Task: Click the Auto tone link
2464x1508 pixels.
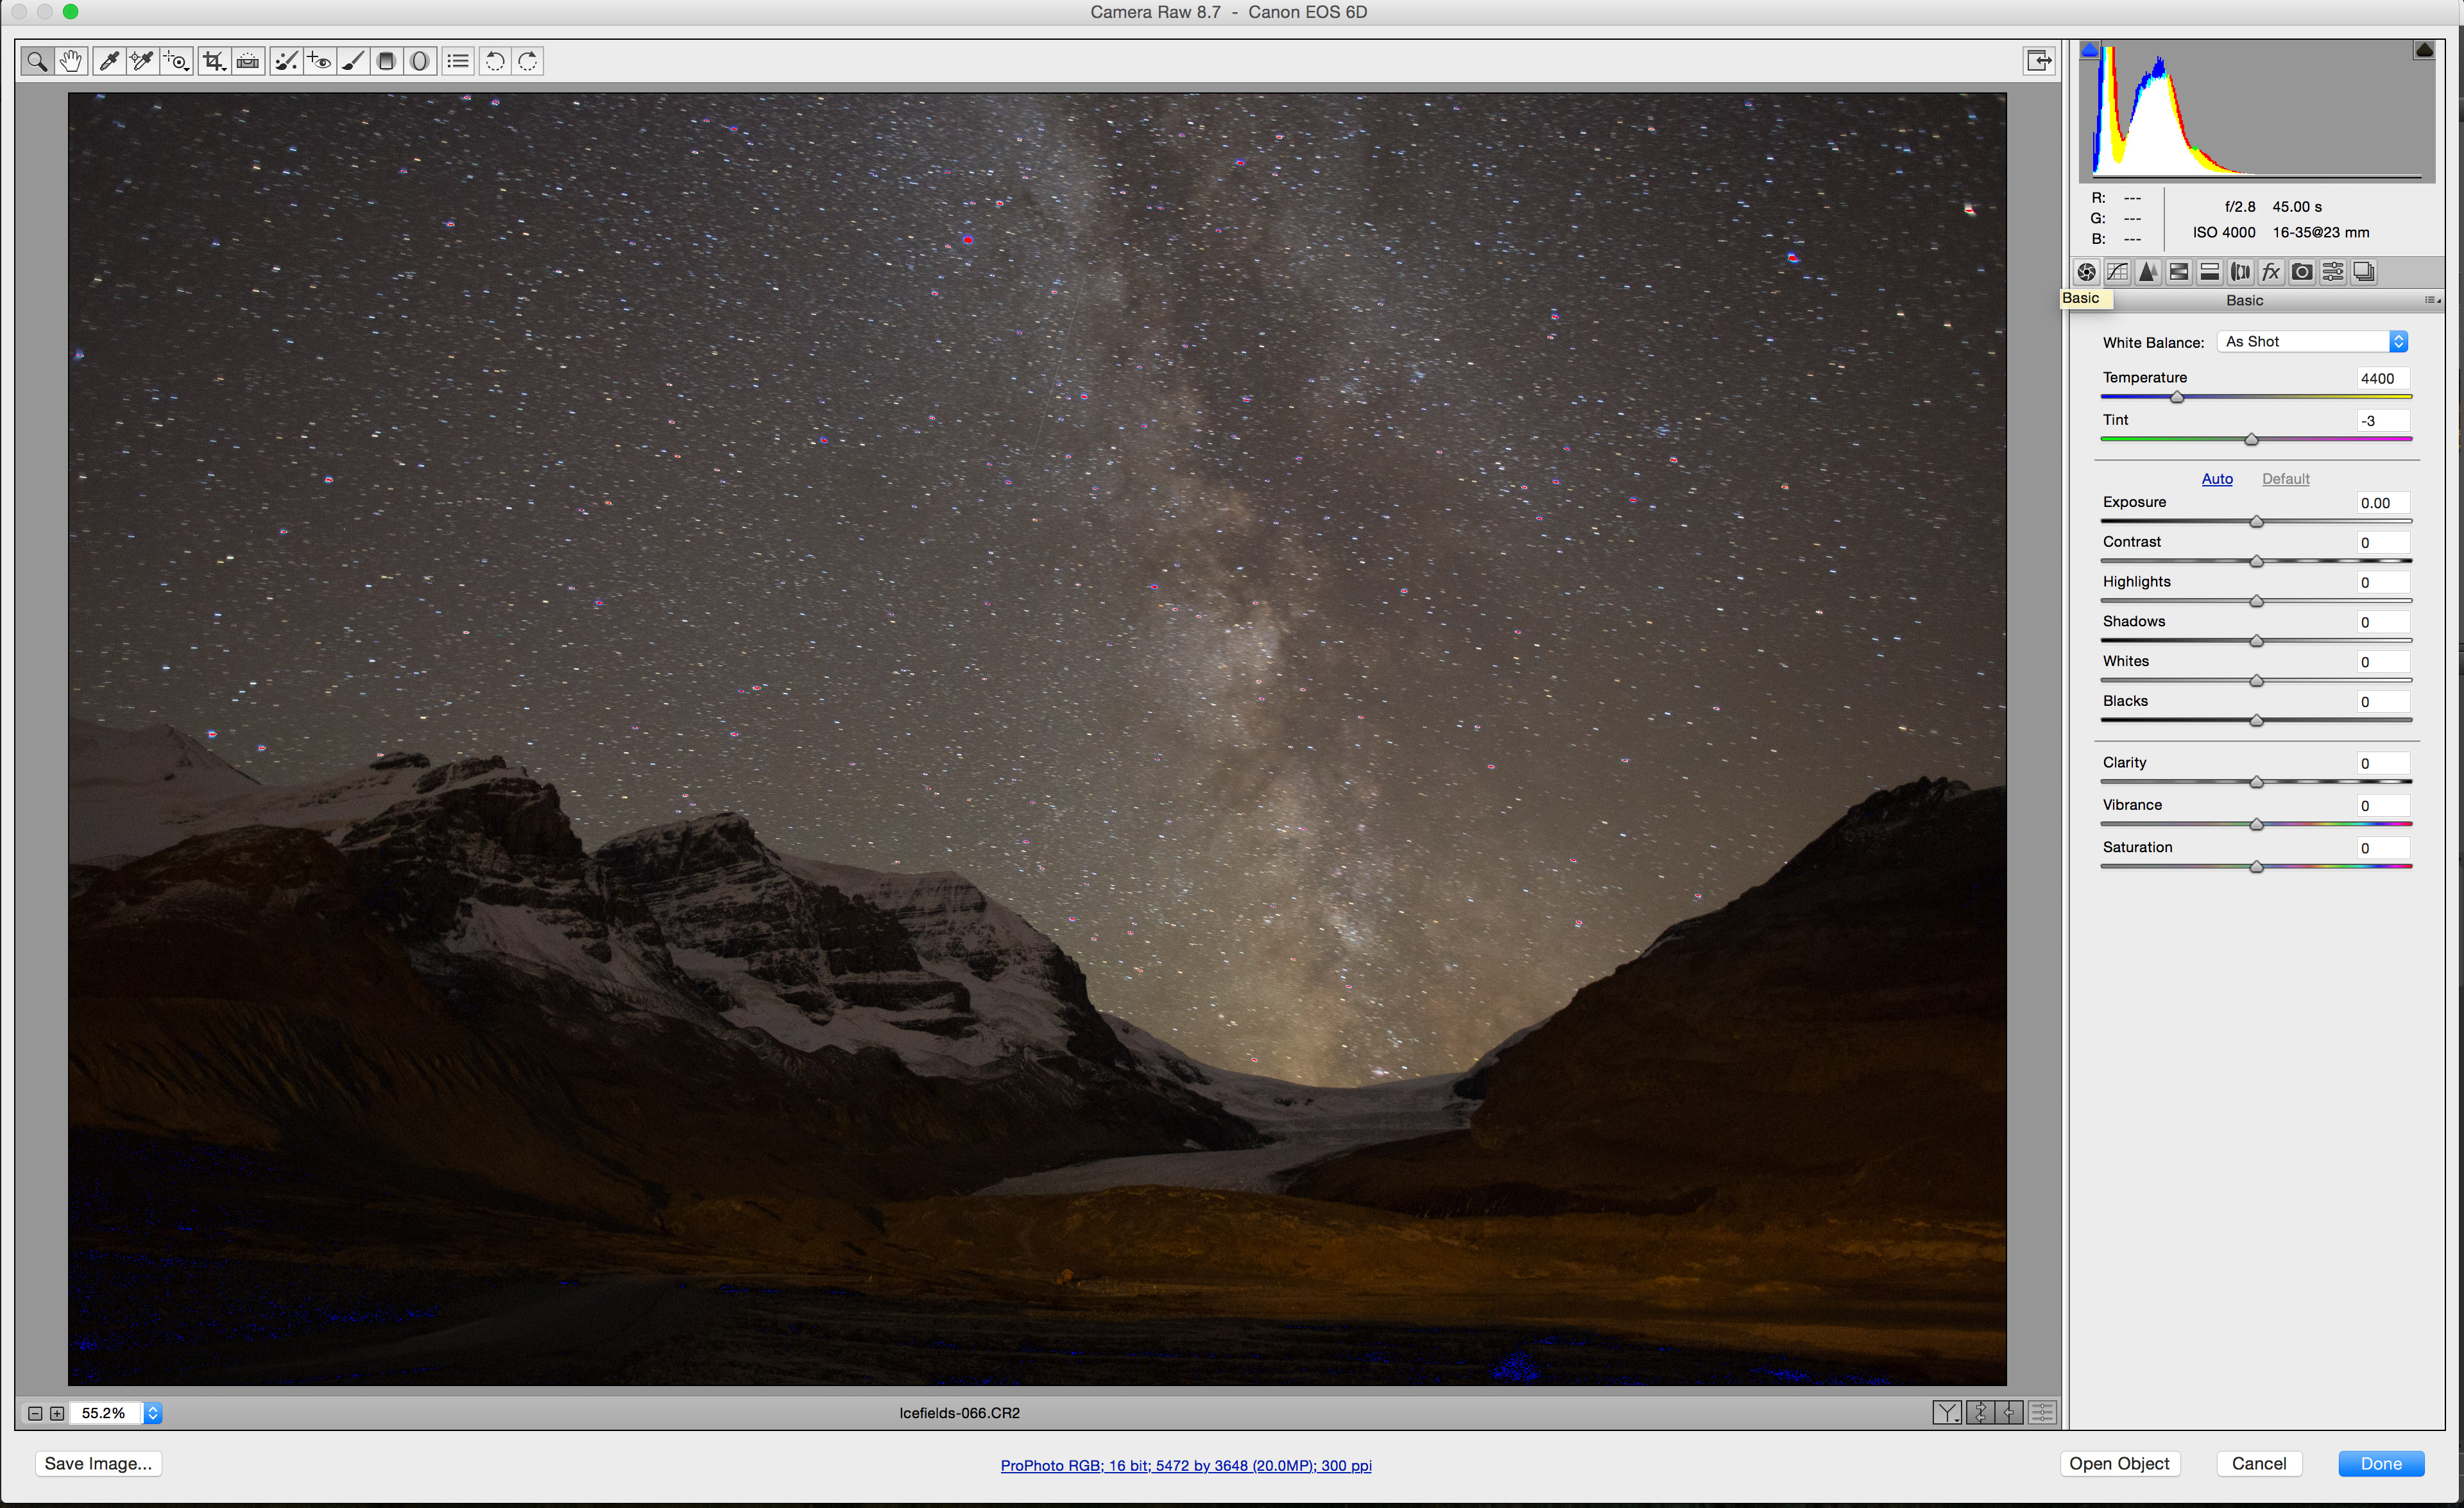Action: [2216, 479]
